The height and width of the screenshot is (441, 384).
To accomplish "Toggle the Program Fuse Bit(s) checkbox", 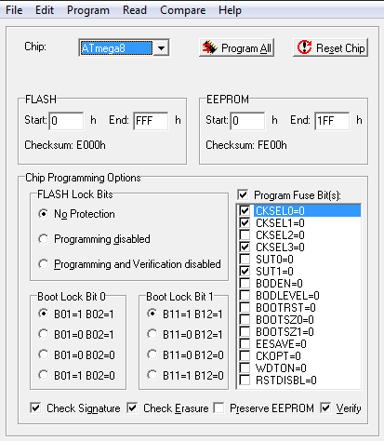I will [243, 195].
